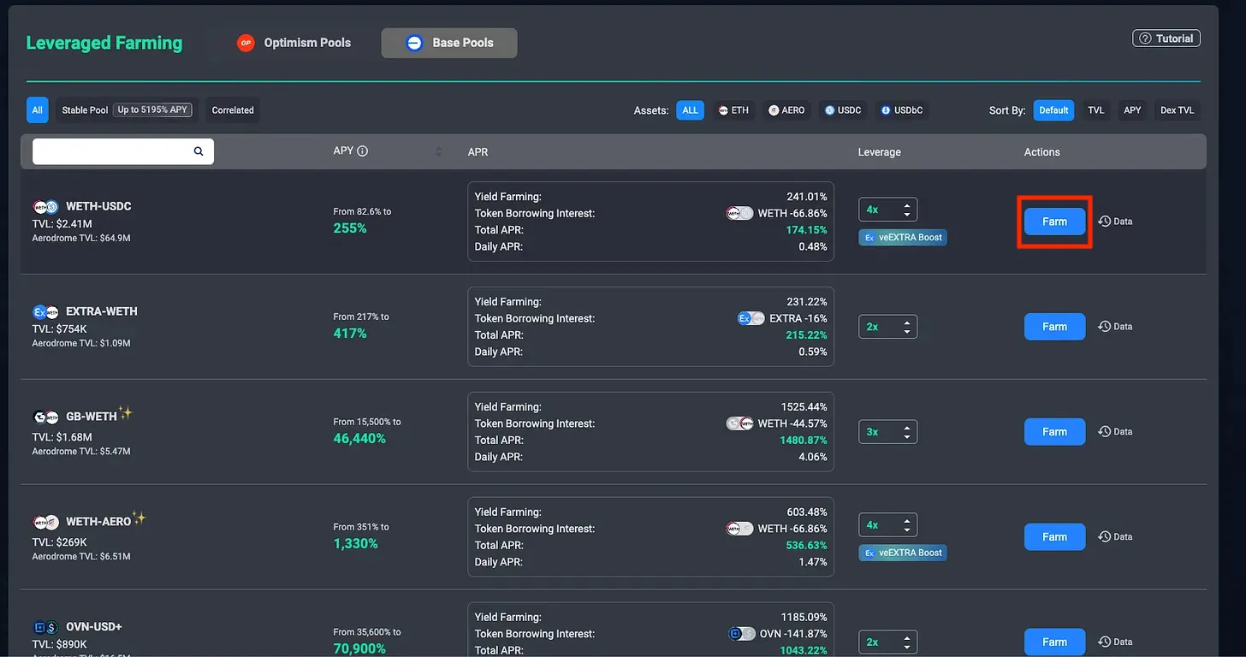The width and height of the screenshot is (1246, 657).
Task: Select the ALL assets filter
Action: click(691, 110)
